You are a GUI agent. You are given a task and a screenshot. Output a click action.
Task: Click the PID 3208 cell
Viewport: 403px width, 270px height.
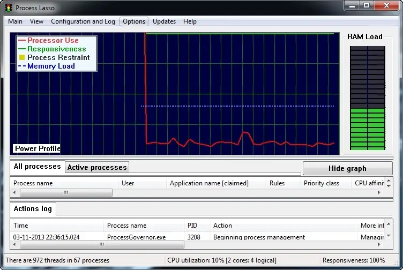click(x=194, y=237)
